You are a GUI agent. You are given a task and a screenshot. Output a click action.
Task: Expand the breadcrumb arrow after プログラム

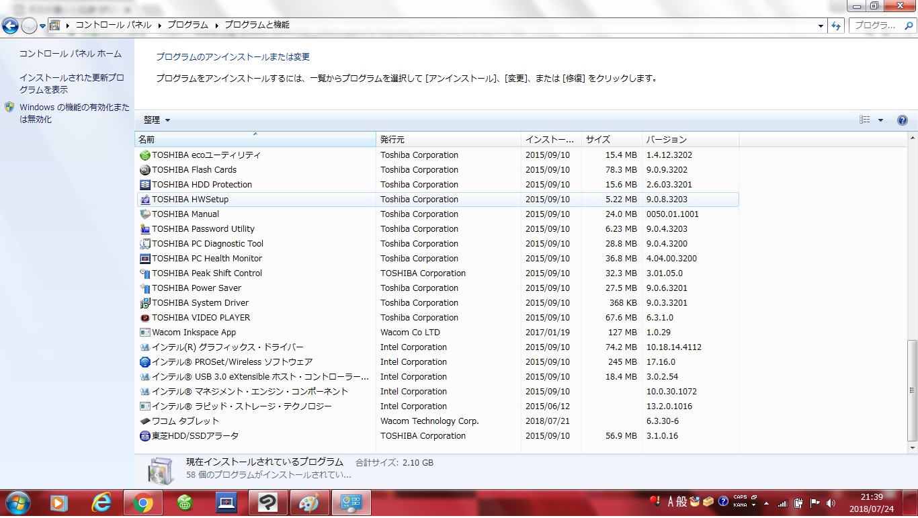pyautogui.click(x=217, y=26)
